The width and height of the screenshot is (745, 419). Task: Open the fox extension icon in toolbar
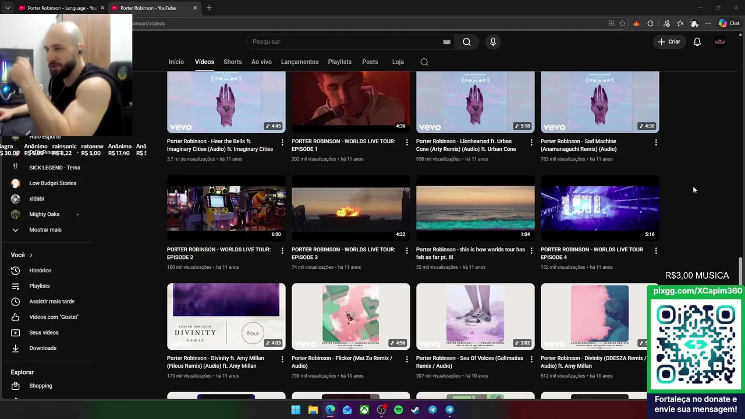tap(636, 23)
